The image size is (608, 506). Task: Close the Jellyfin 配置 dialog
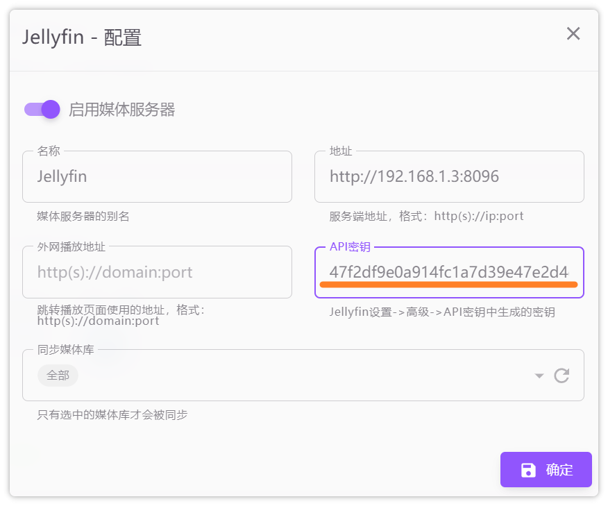coord(573,34)
